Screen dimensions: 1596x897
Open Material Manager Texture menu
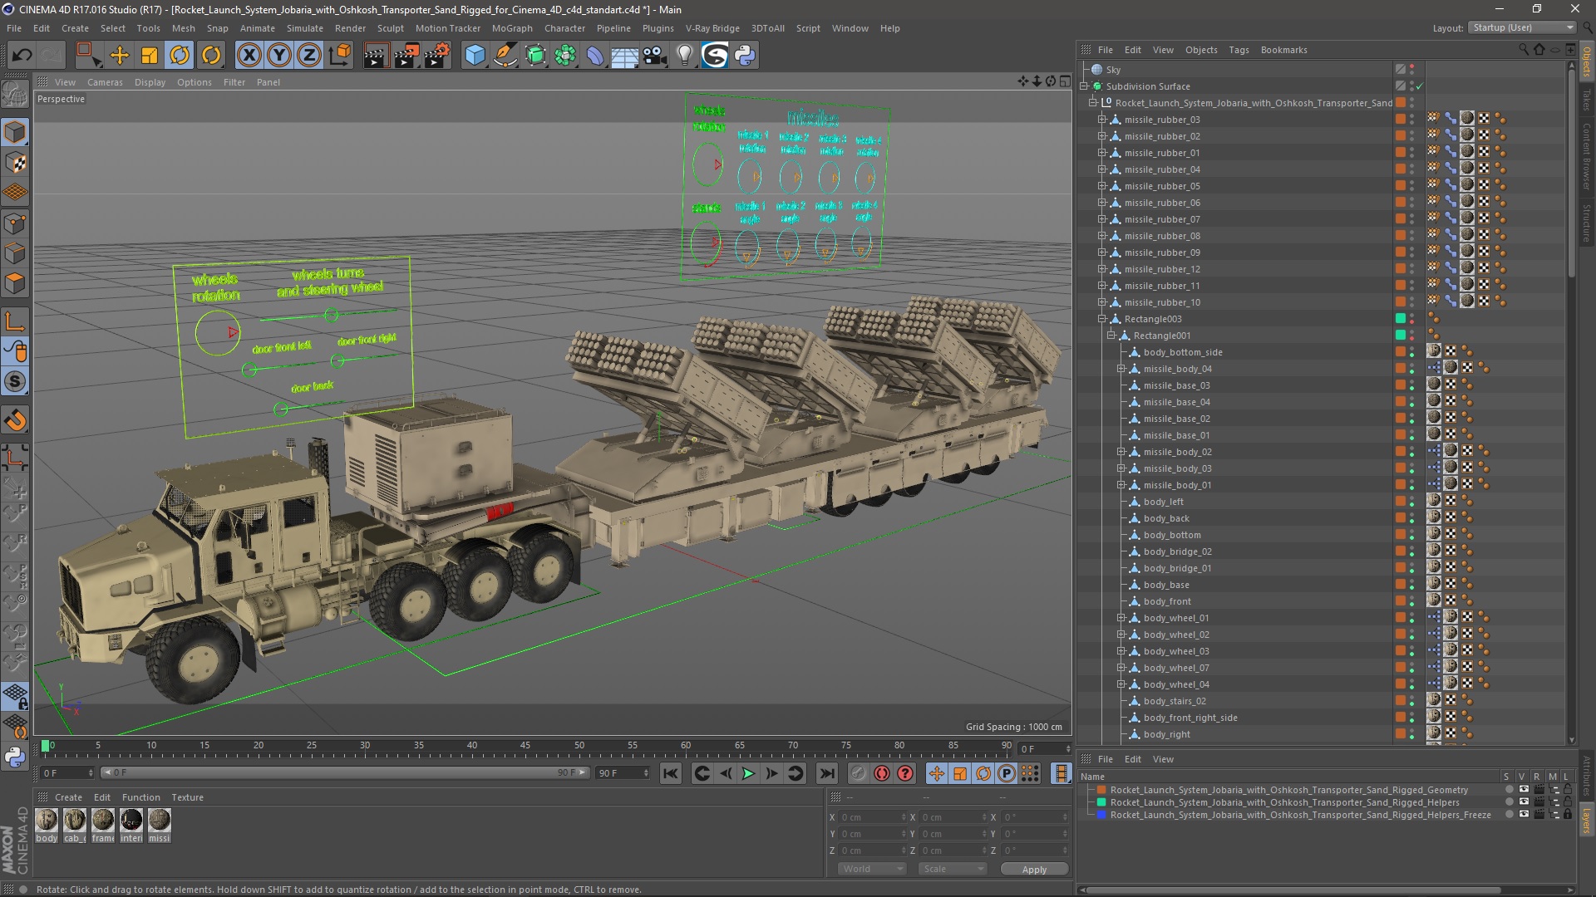[x=187, y=797]
